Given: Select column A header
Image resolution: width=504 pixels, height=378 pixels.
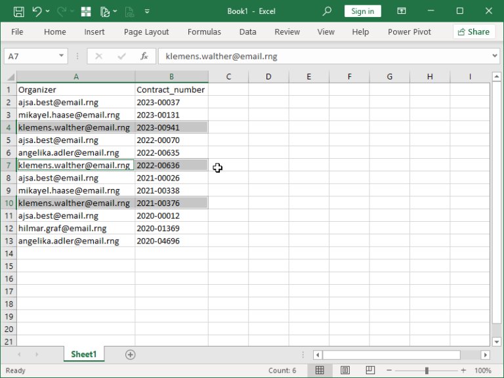Looking at the screenshot, I should tap(76, 77).
